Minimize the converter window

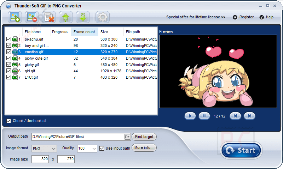[x=260, y=6]
